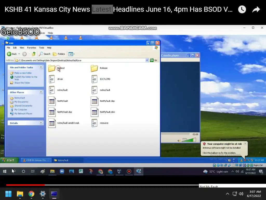The height and width of the screenshot is (200, 266).
Task: Open the Help menu in exe window
Action: [x=49, y=48]
